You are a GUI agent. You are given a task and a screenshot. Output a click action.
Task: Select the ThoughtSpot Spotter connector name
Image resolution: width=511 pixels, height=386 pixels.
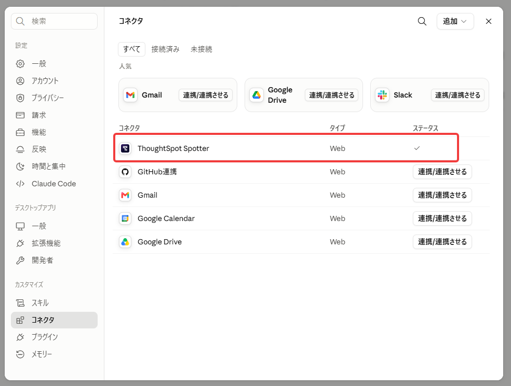(x=173, y=148)
